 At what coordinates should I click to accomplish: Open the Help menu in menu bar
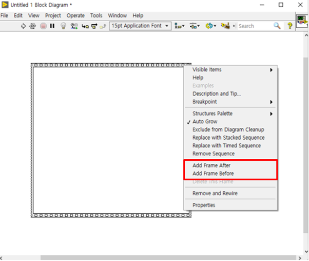138,15
